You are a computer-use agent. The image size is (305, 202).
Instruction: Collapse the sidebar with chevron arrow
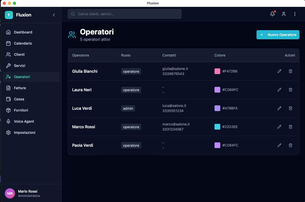coord(54,15)
